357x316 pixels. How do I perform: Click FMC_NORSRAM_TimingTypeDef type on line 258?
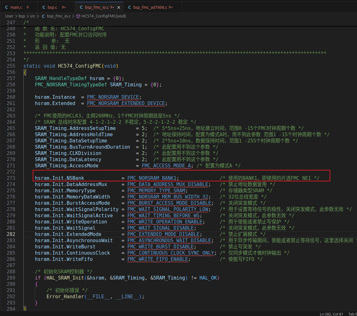click(x=71, y=85)
